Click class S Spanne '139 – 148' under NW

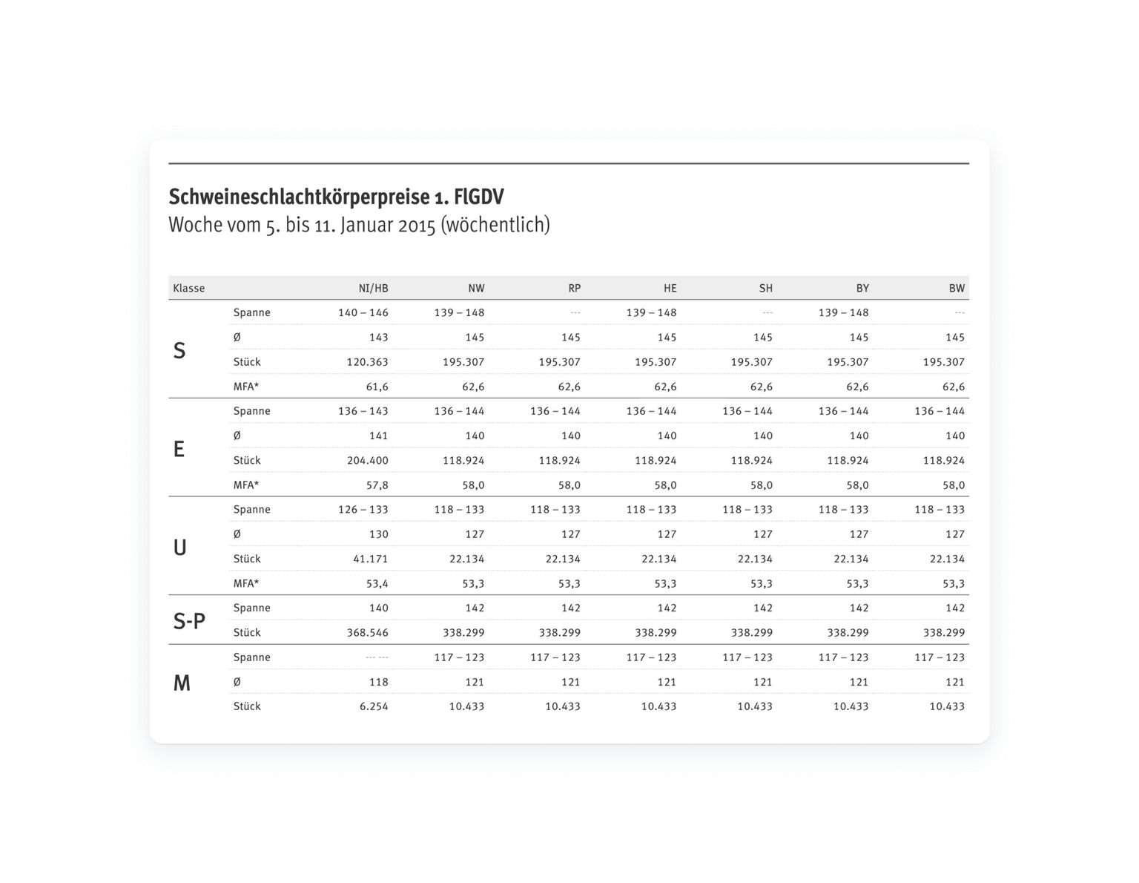460,312
